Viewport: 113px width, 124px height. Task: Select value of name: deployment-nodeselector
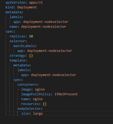(x=44, y=27)
